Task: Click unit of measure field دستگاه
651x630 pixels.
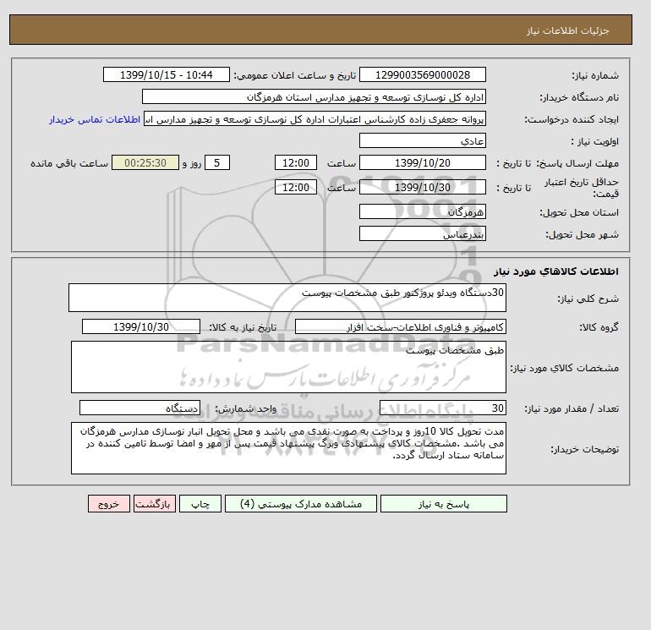Action: (x=139, y=408)
